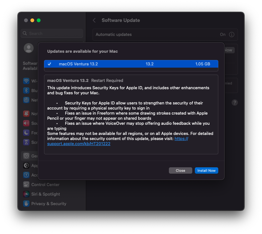This screenshot has height=234, width=262.
Task: Select Siri & Spotlight sidebar label
Action: point(46,194)
